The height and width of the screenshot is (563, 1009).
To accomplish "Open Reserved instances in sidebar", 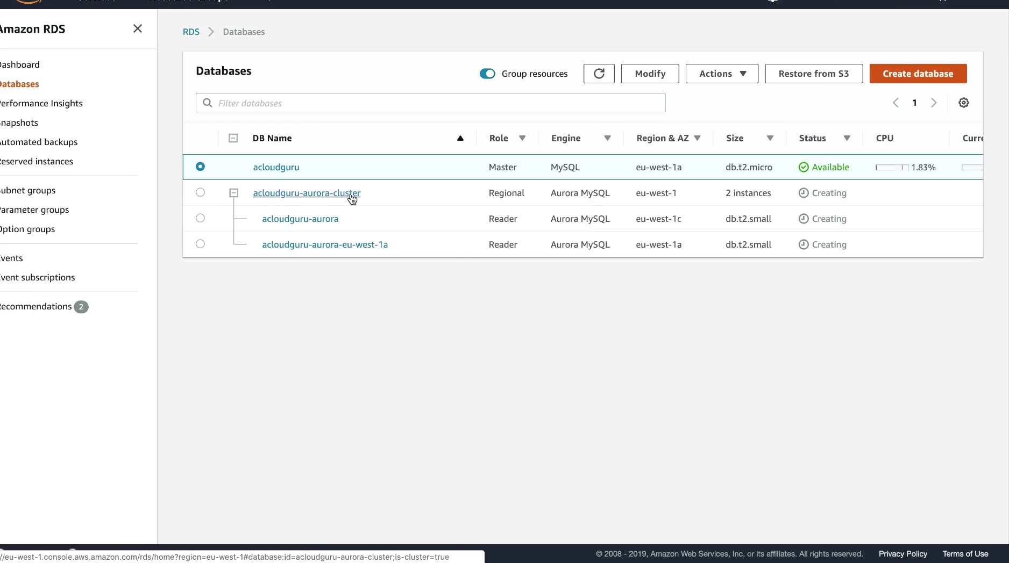I will pyautogui.click(x=36, y=161).
